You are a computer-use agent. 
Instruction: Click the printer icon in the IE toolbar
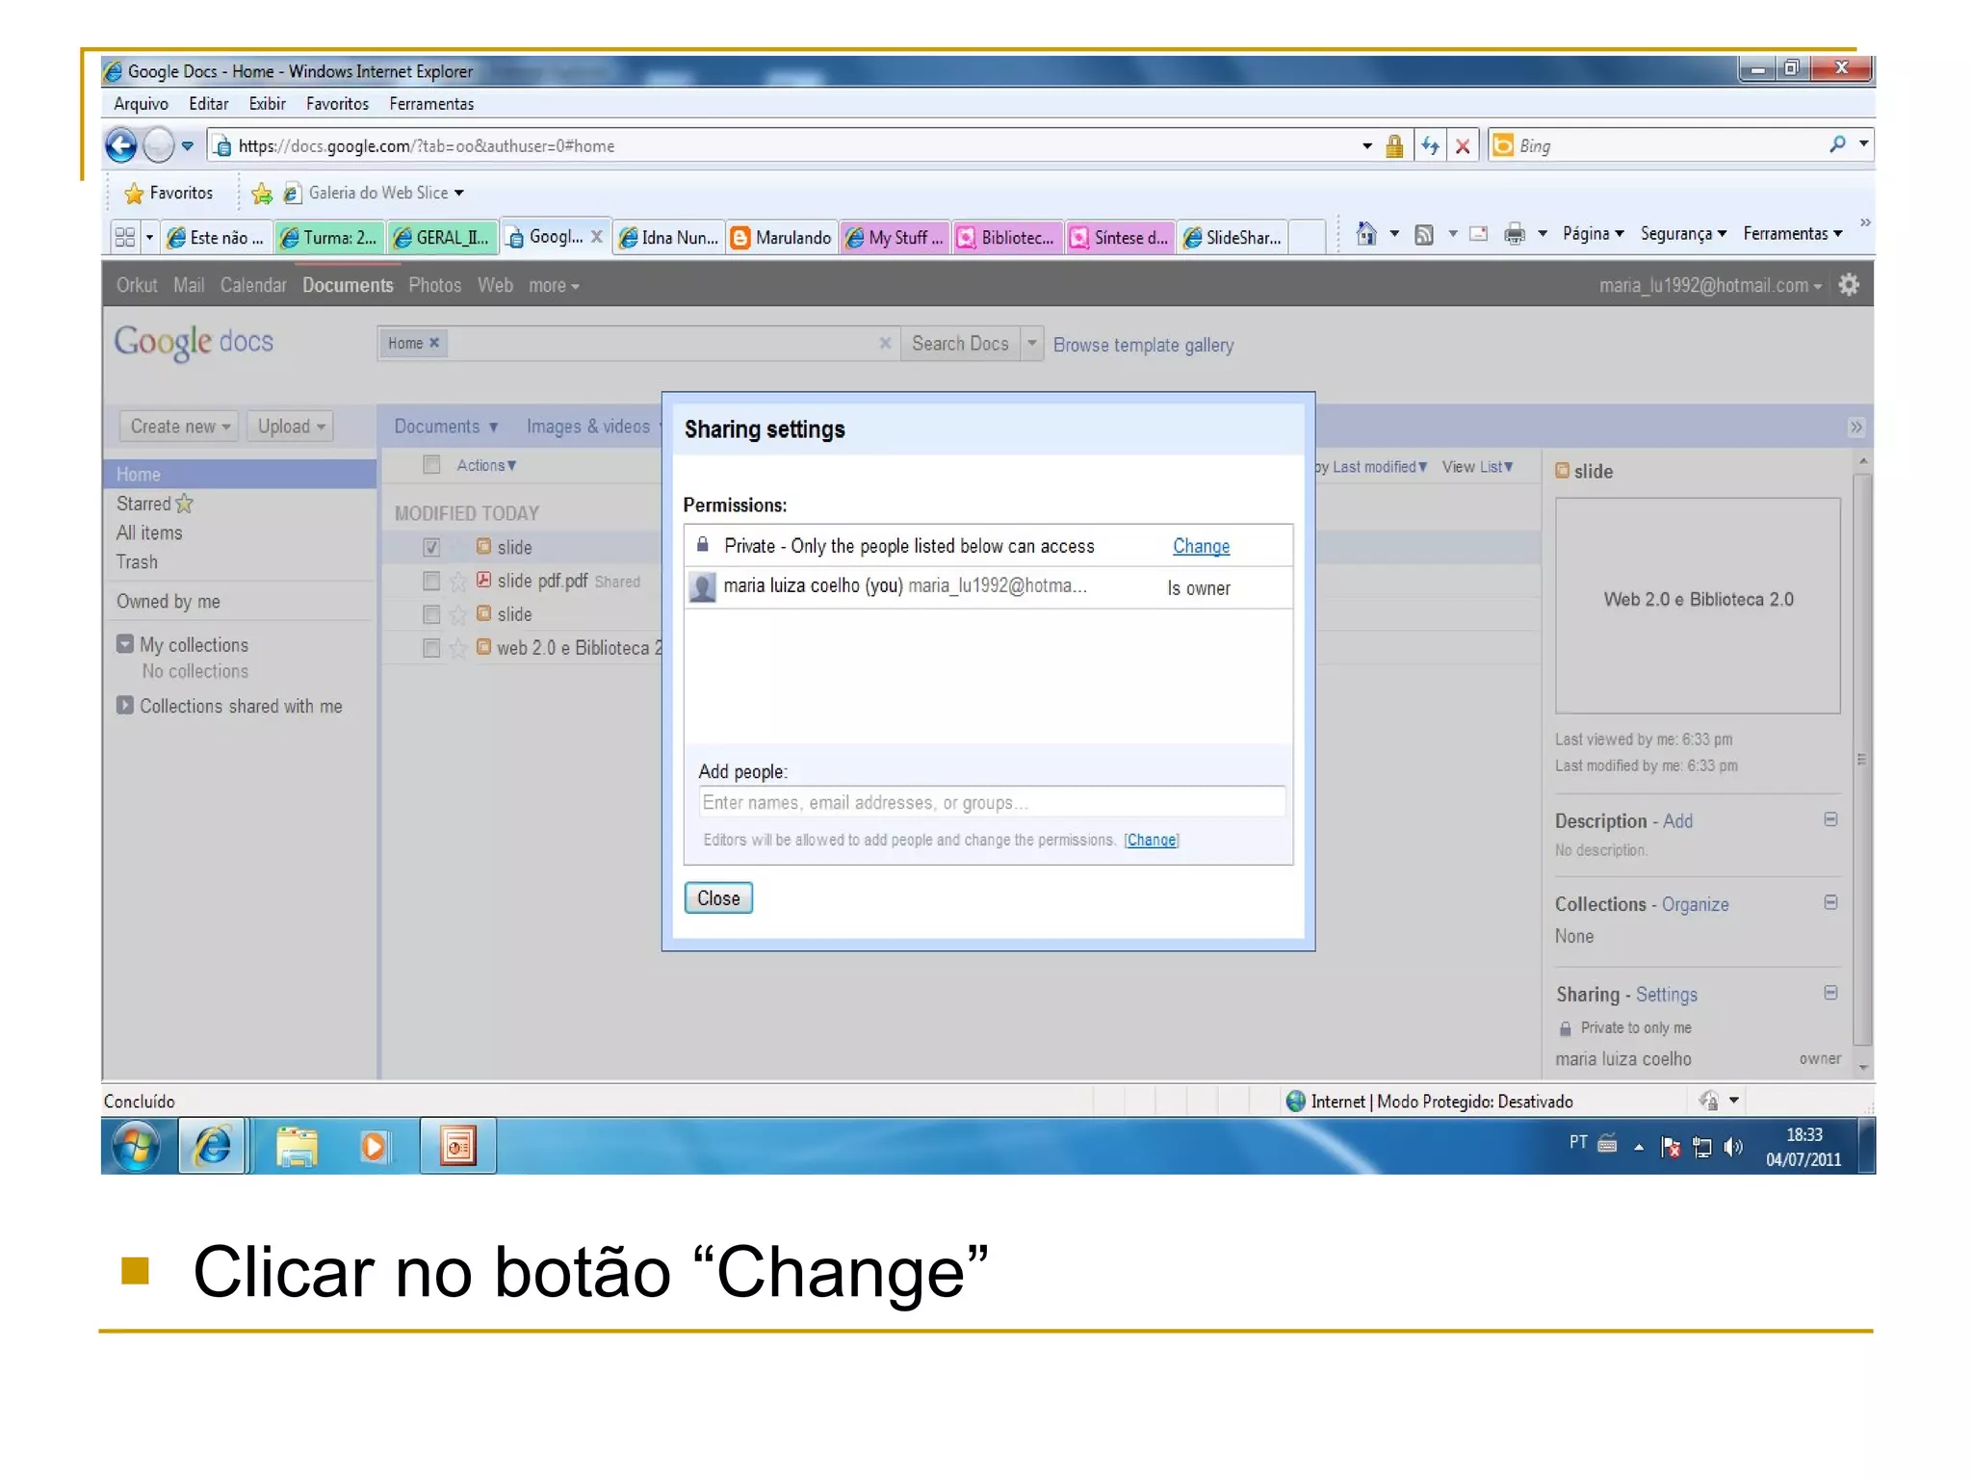(x=1515, y=234)
